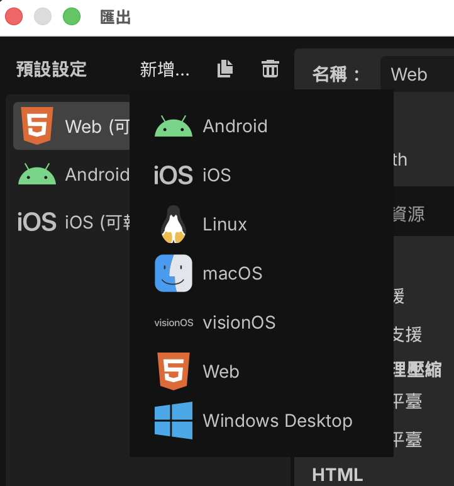Close the 匯出 export window
The width and height of the screenshot is (454, 486).
pos(14,16)
